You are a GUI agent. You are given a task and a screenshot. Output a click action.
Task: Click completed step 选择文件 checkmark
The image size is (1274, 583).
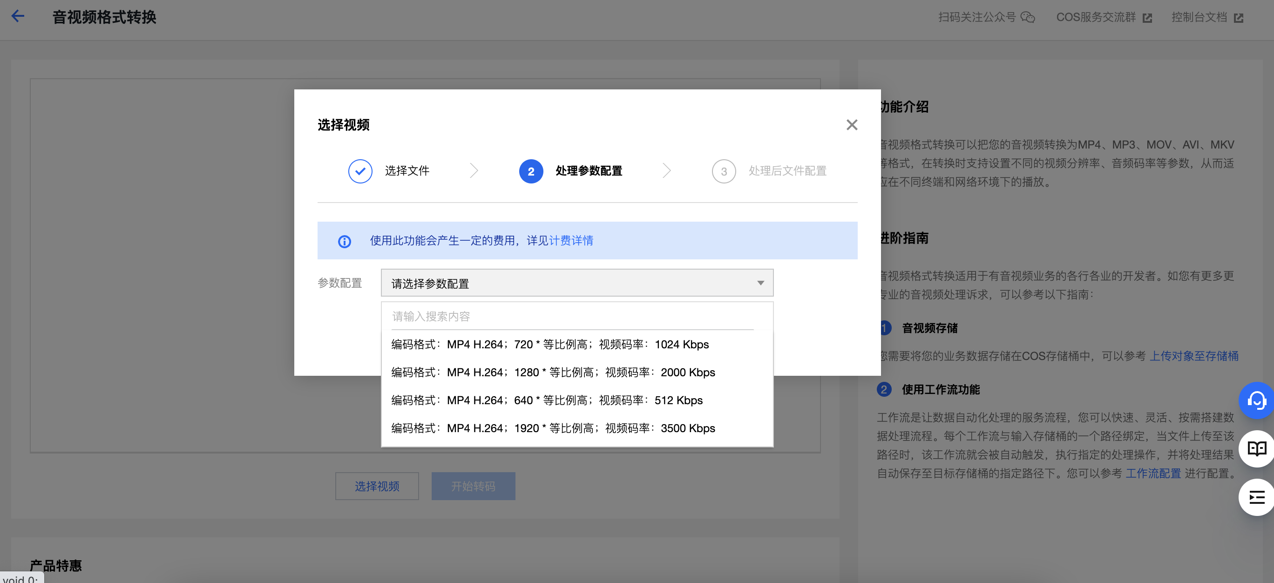point(360,171)
